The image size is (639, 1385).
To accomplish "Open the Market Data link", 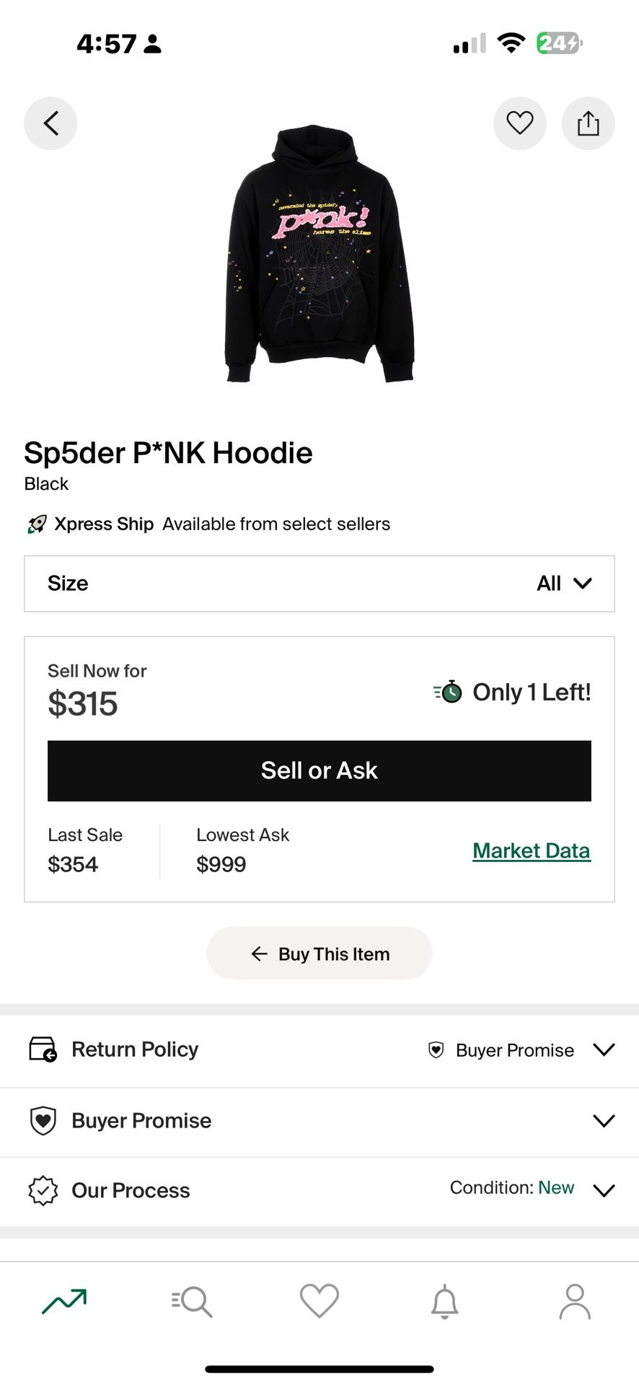I will tap(531, 851).
